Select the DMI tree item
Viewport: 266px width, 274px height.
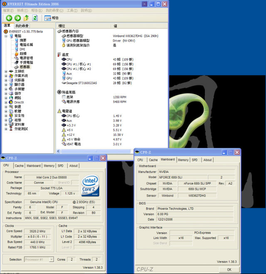(x=22, y=49)
